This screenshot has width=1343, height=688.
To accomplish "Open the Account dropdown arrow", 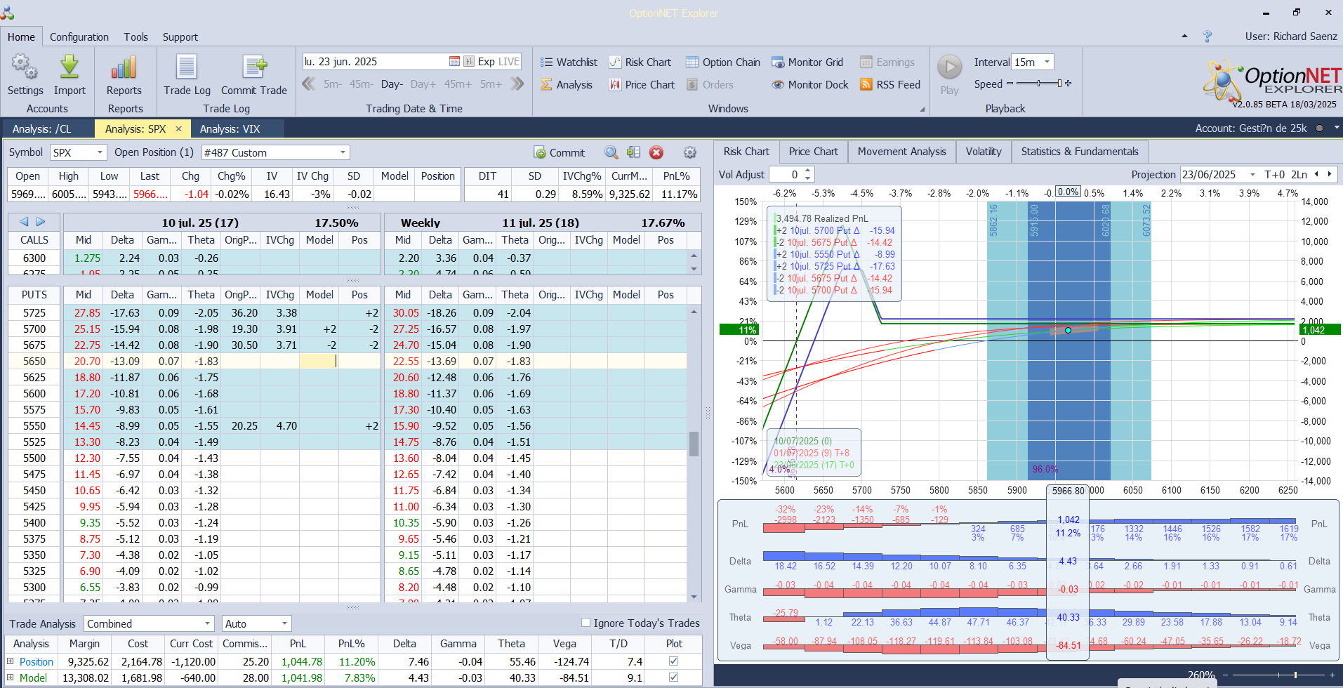I will coord(1337,128).
